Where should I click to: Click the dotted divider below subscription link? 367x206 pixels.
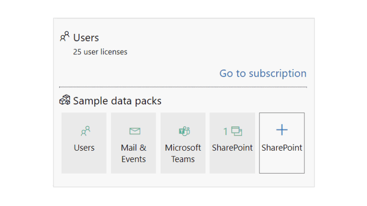(183, 87)
